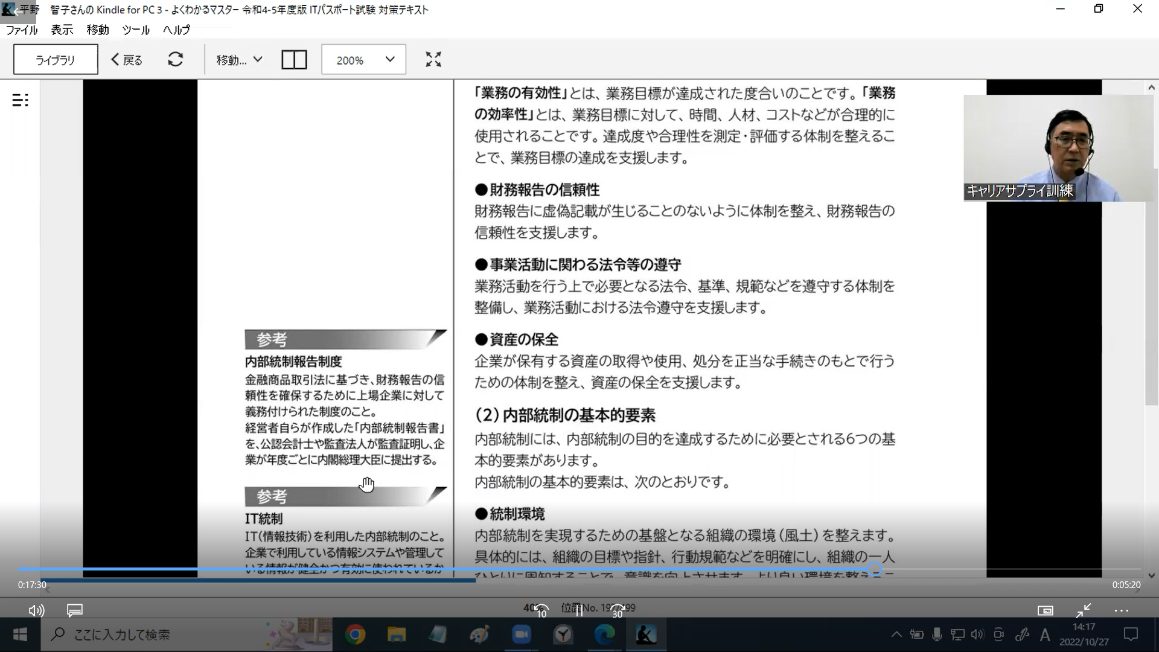This screenshot has height=652, width=1159.
Task: Open the 移動 dropdown in toolbar
Action: click(x=240, y=60)
